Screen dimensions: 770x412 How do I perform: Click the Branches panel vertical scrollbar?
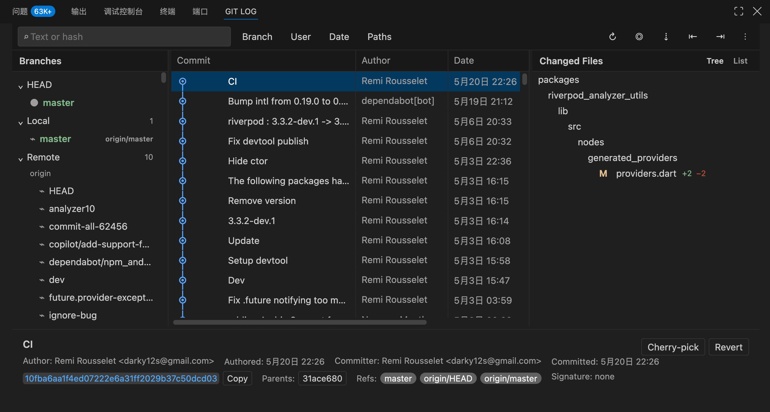[163, 78]
